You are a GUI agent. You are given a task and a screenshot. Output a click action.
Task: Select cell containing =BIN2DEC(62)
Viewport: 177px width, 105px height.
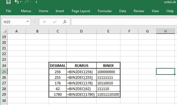coord(81,89)
